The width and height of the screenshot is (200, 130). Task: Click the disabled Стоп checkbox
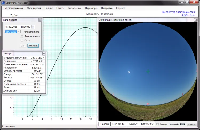click(22, 40)
